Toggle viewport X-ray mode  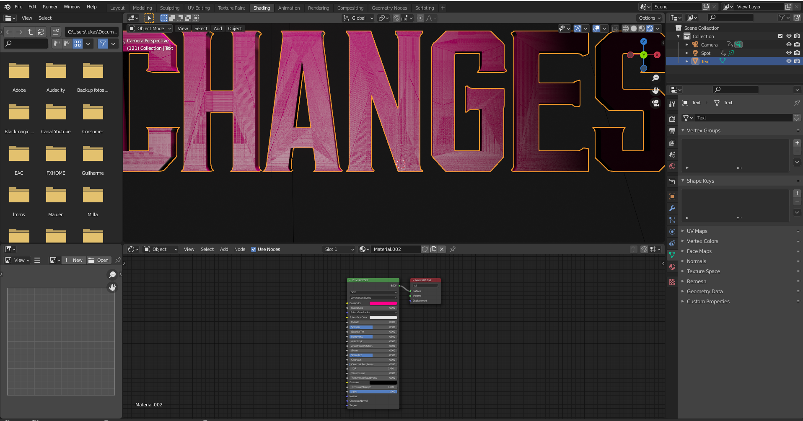[615, 28]
